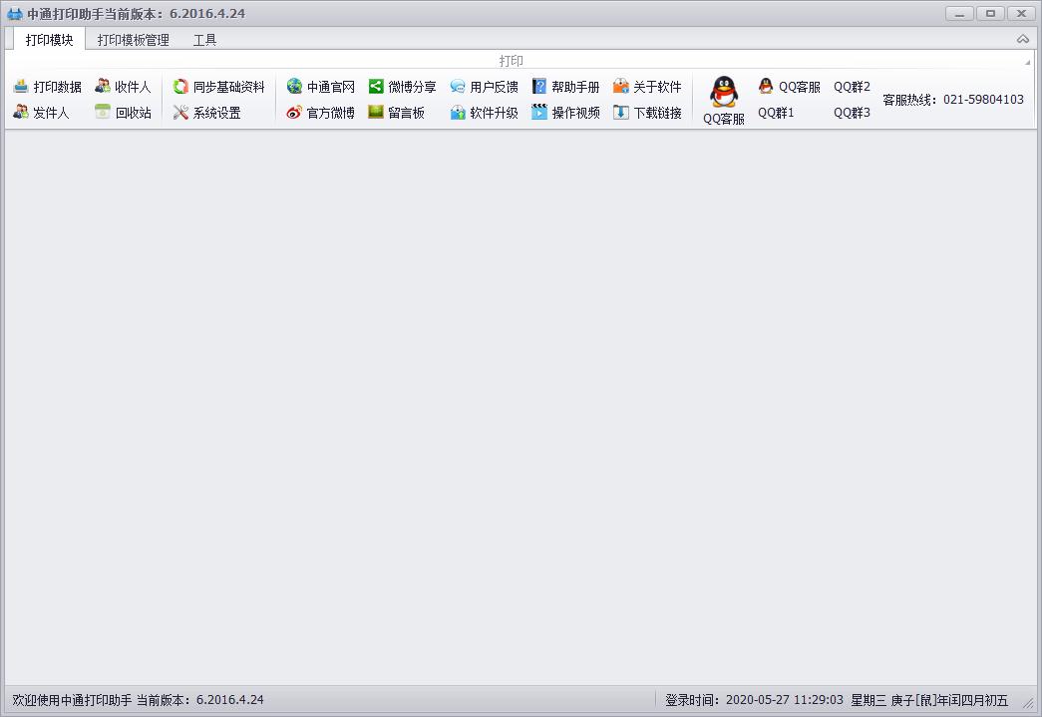Close the application window
1042x717 pixels.
1021,13
